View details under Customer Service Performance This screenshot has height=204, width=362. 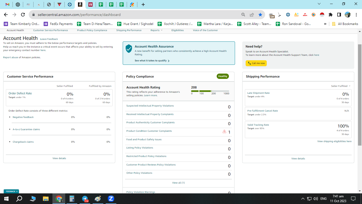tap(59, 158)
